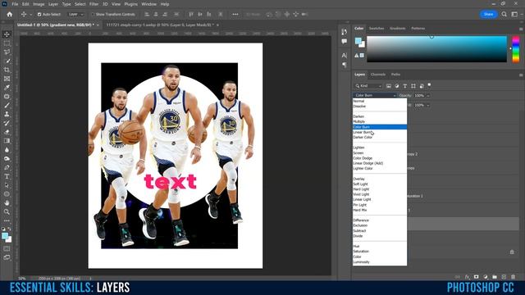The height and width of the screenshot is (295, 525).
Task: Click the add layer mask icon
Action: coord(476,277)
